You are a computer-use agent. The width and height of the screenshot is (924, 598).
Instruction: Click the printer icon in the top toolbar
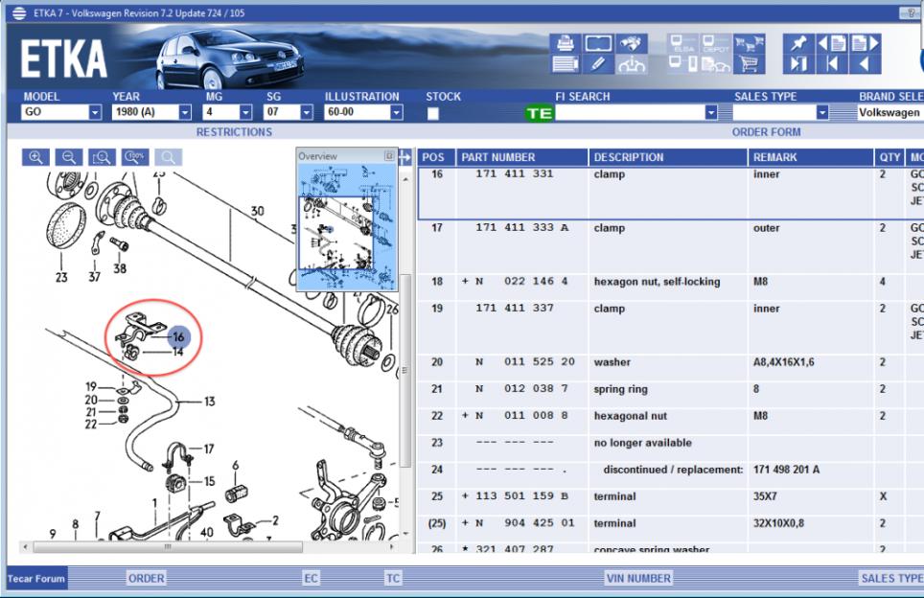pos(565,43)
